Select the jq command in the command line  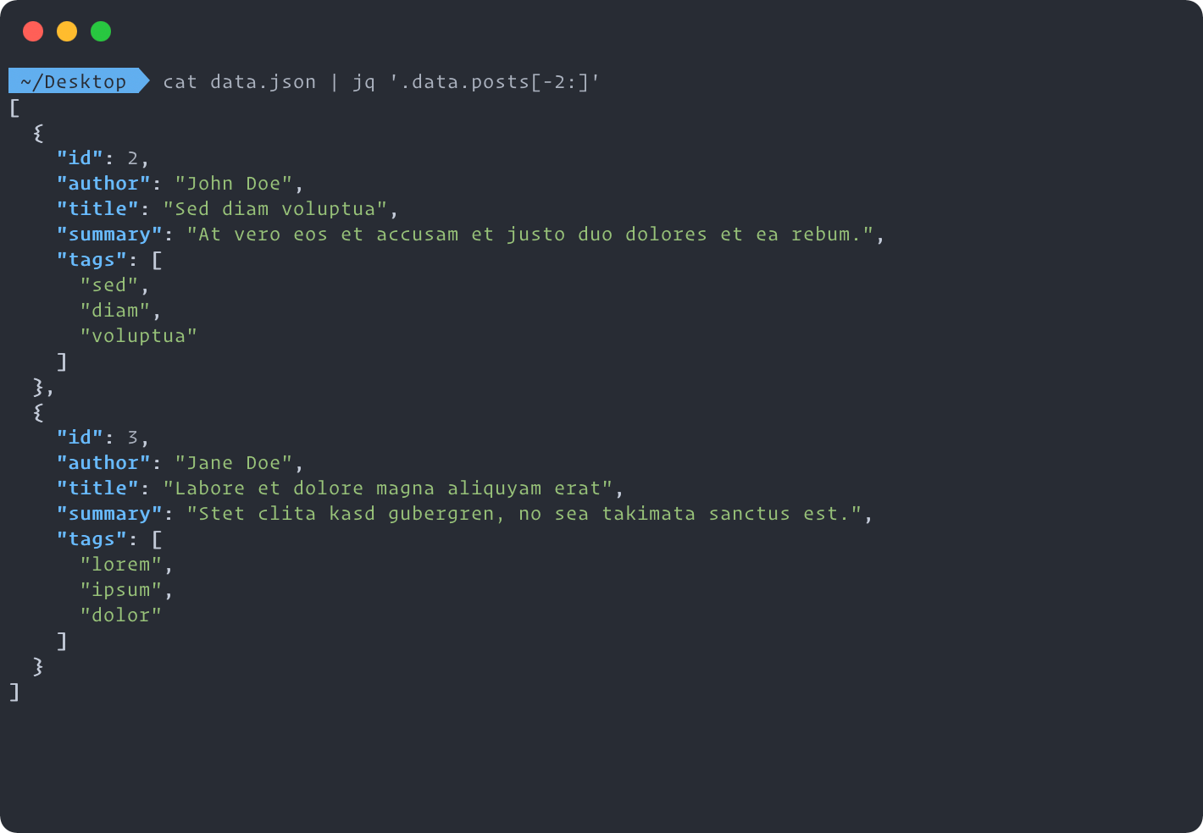click(x=364, y=81)
